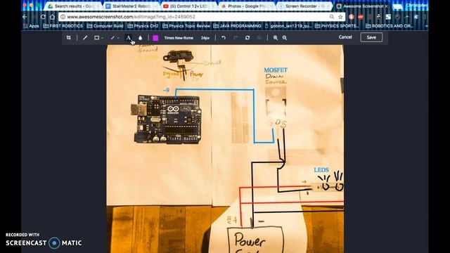Select the blur droplet tool

pos(141,37)
